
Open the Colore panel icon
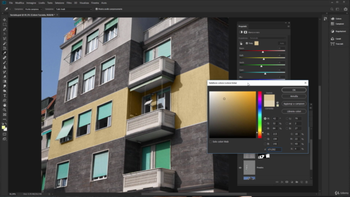coord(332,19)
